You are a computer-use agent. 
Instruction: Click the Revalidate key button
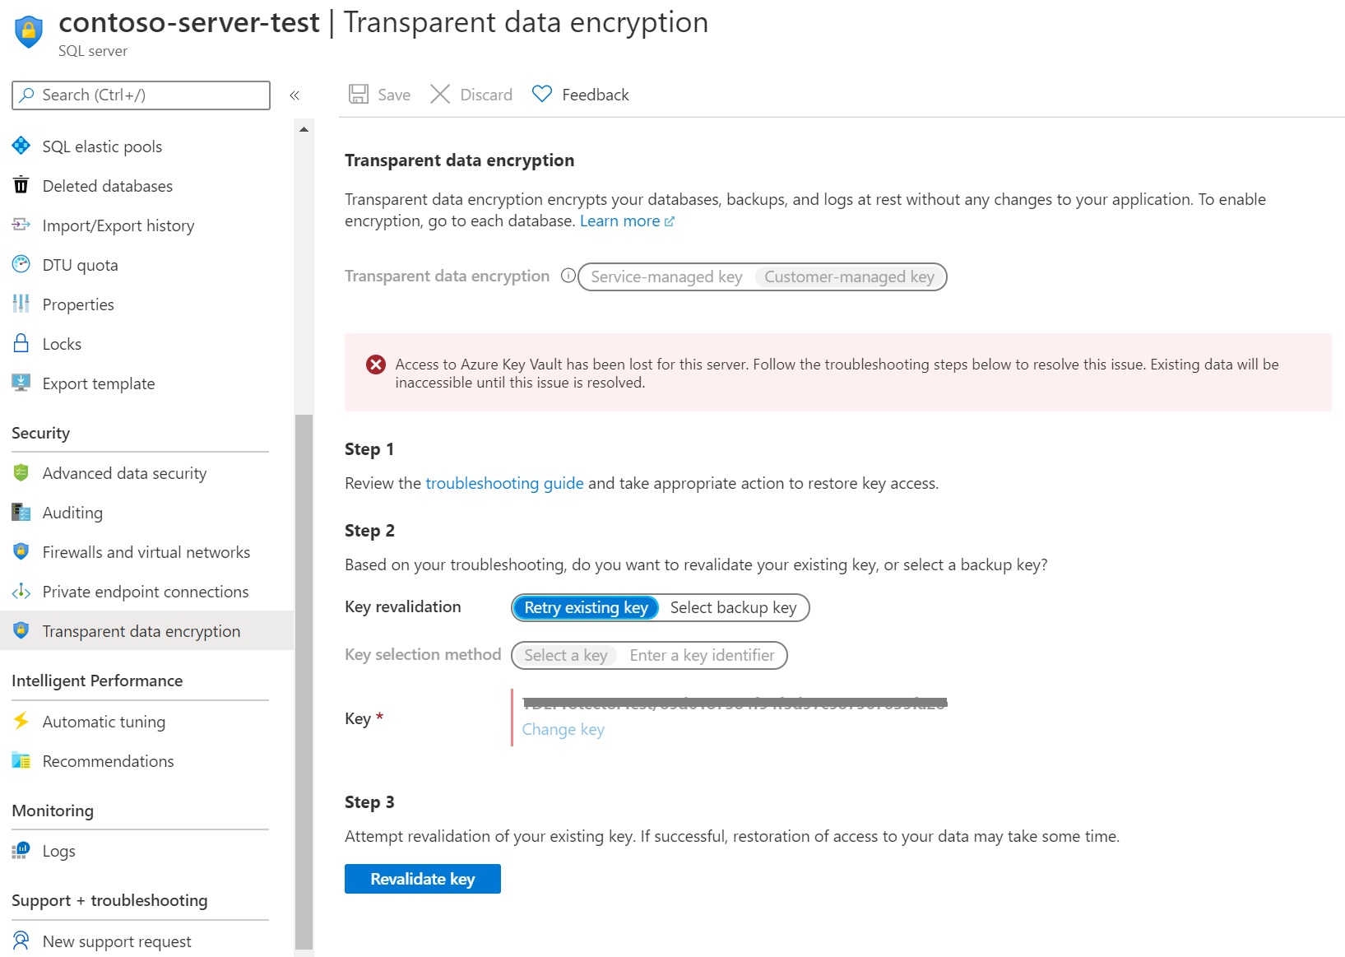click(422, 878)
